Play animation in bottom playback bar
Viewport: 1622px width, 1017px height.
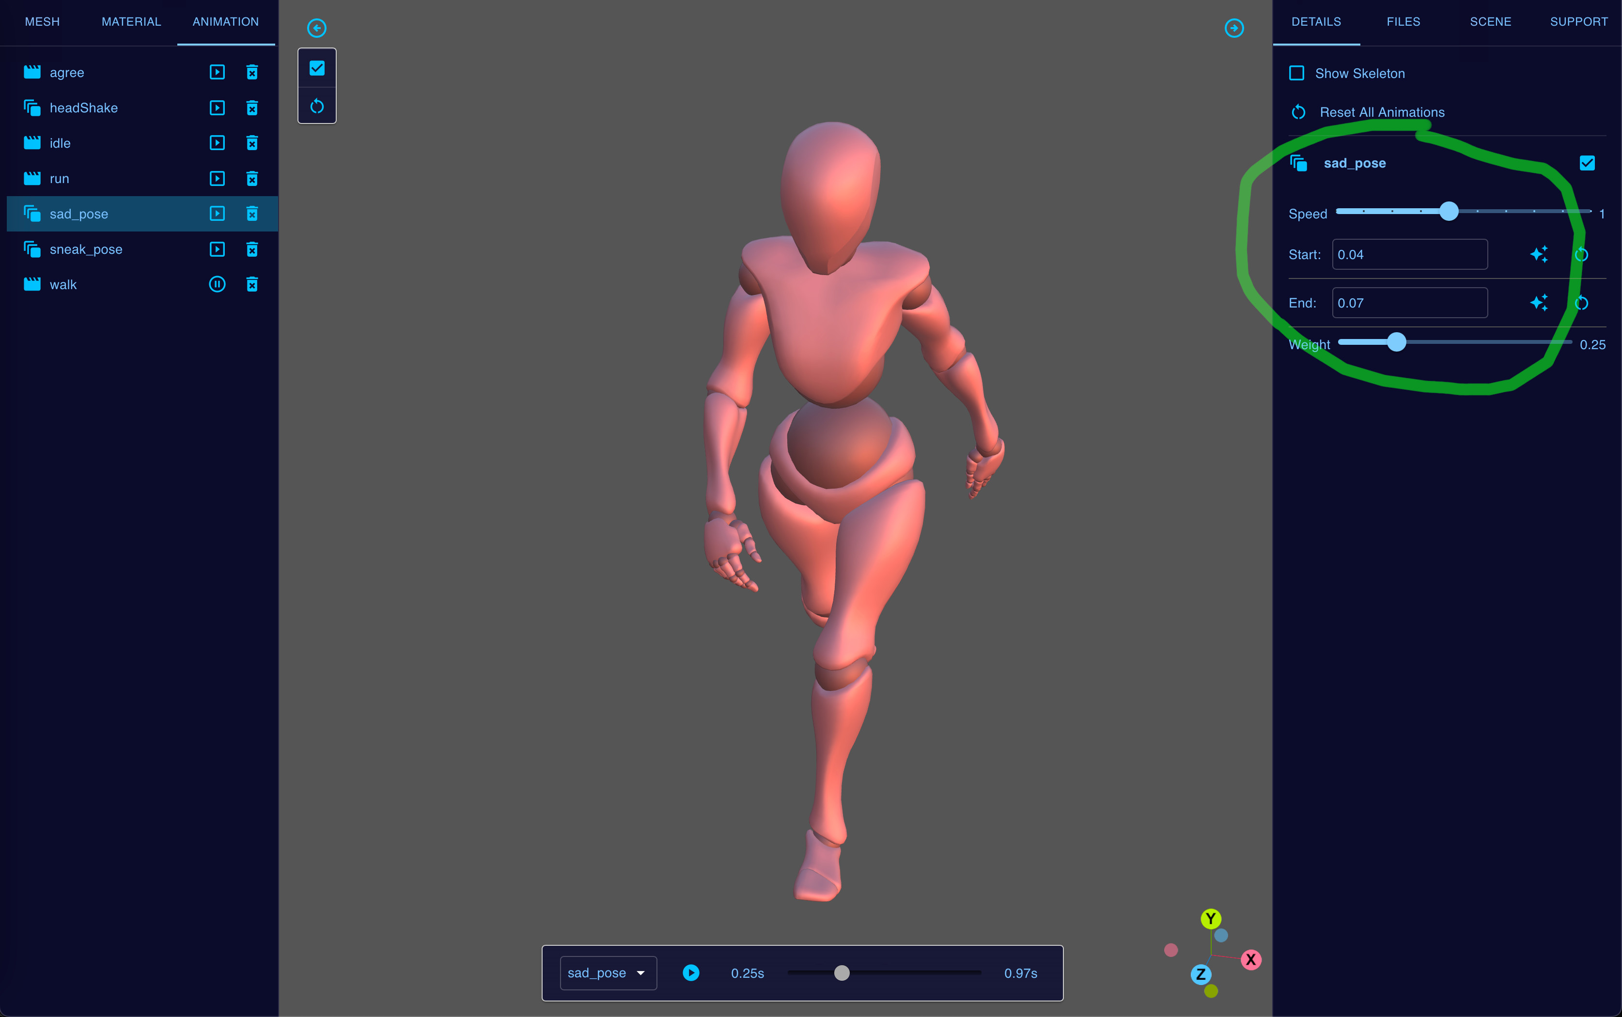[691, 972]
